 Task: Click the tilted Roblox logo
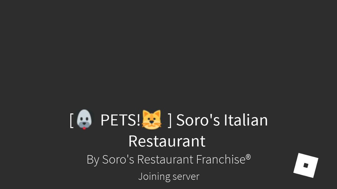[306, 165]
